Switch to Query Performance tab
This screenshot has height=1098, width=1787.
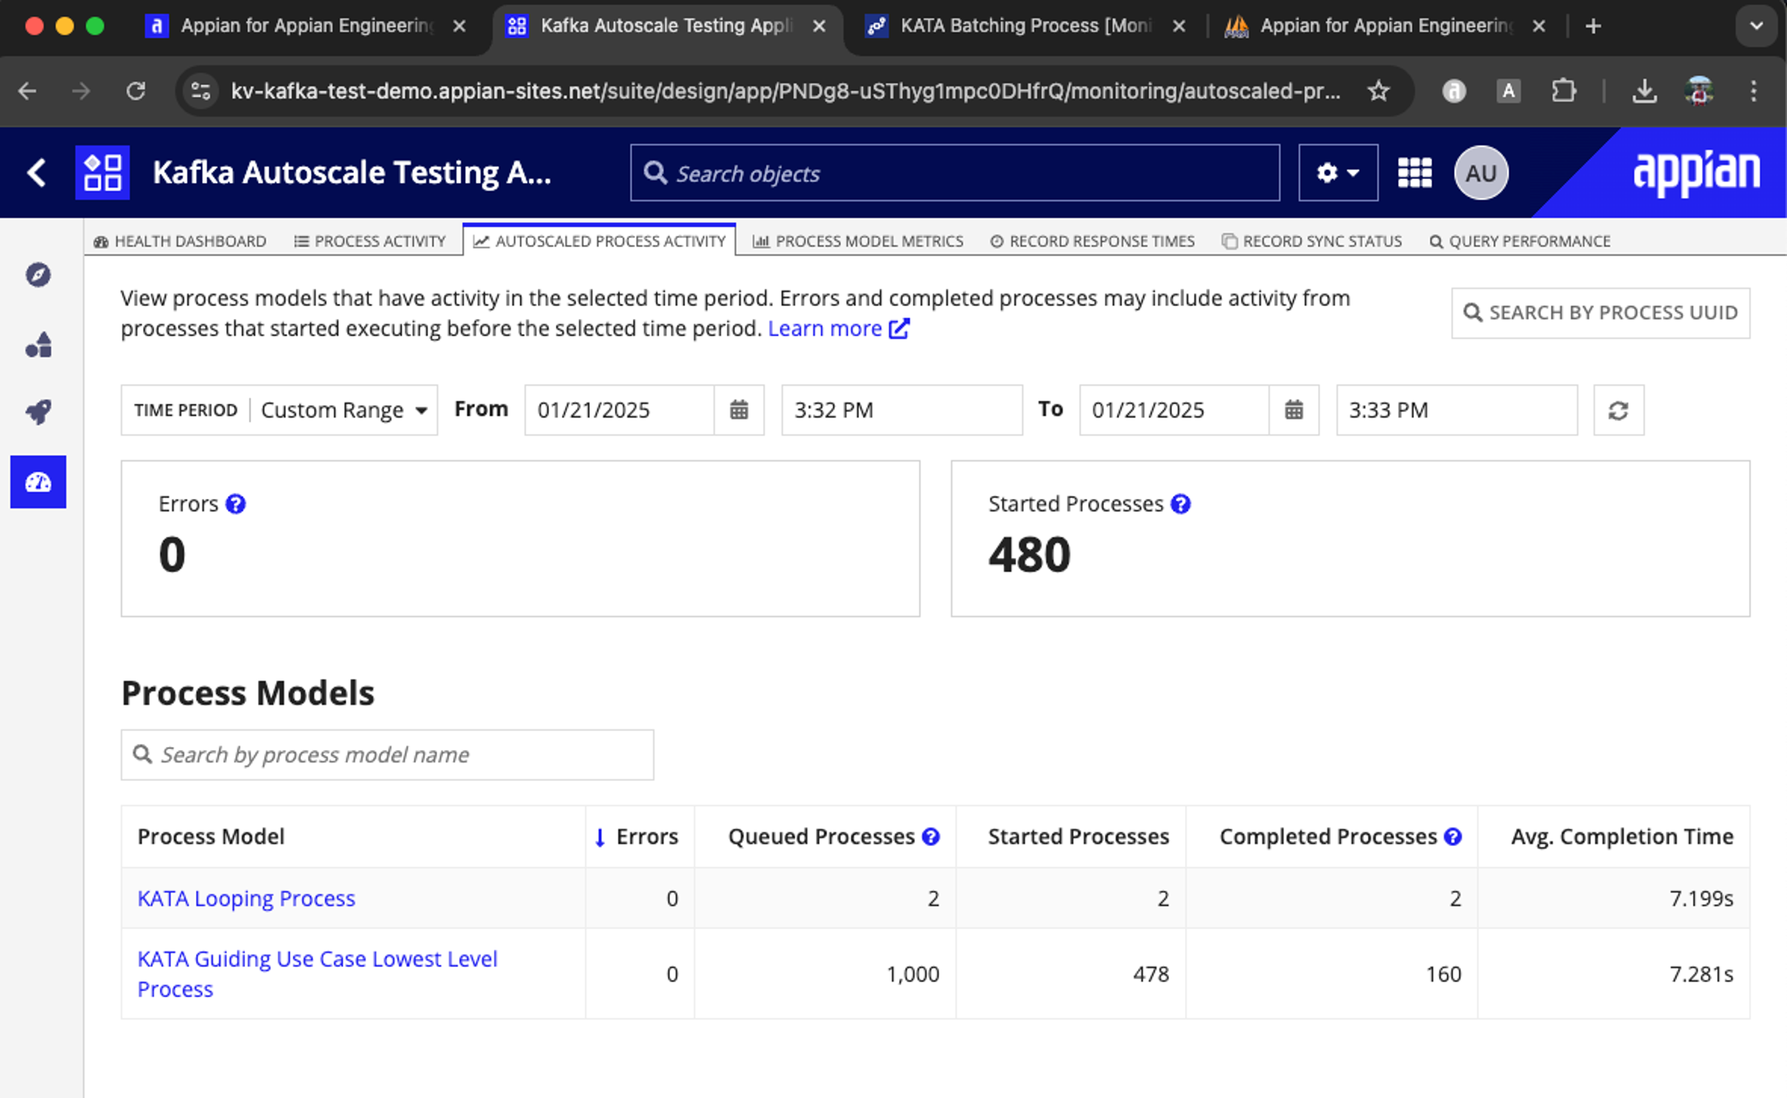(1520, 241)
